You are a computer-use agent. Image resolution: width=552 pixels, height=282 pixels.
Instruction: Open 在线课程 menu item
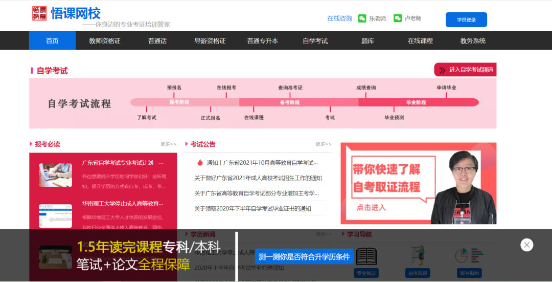[x=420, y=41]
